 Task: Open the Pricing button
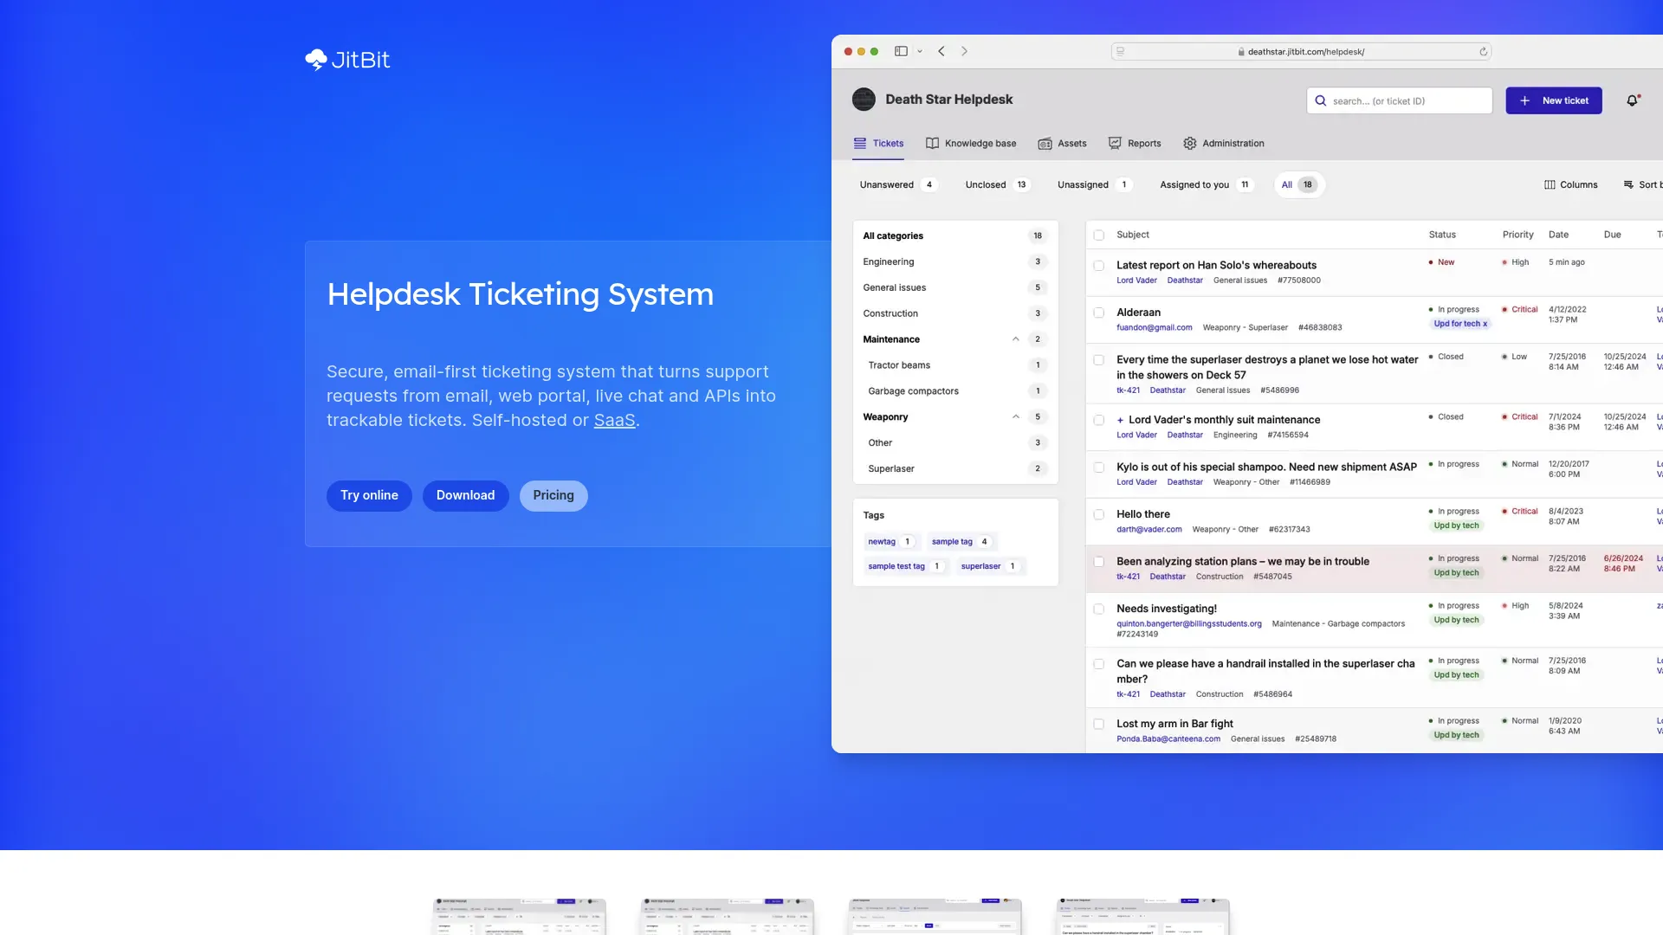point(553,495)
